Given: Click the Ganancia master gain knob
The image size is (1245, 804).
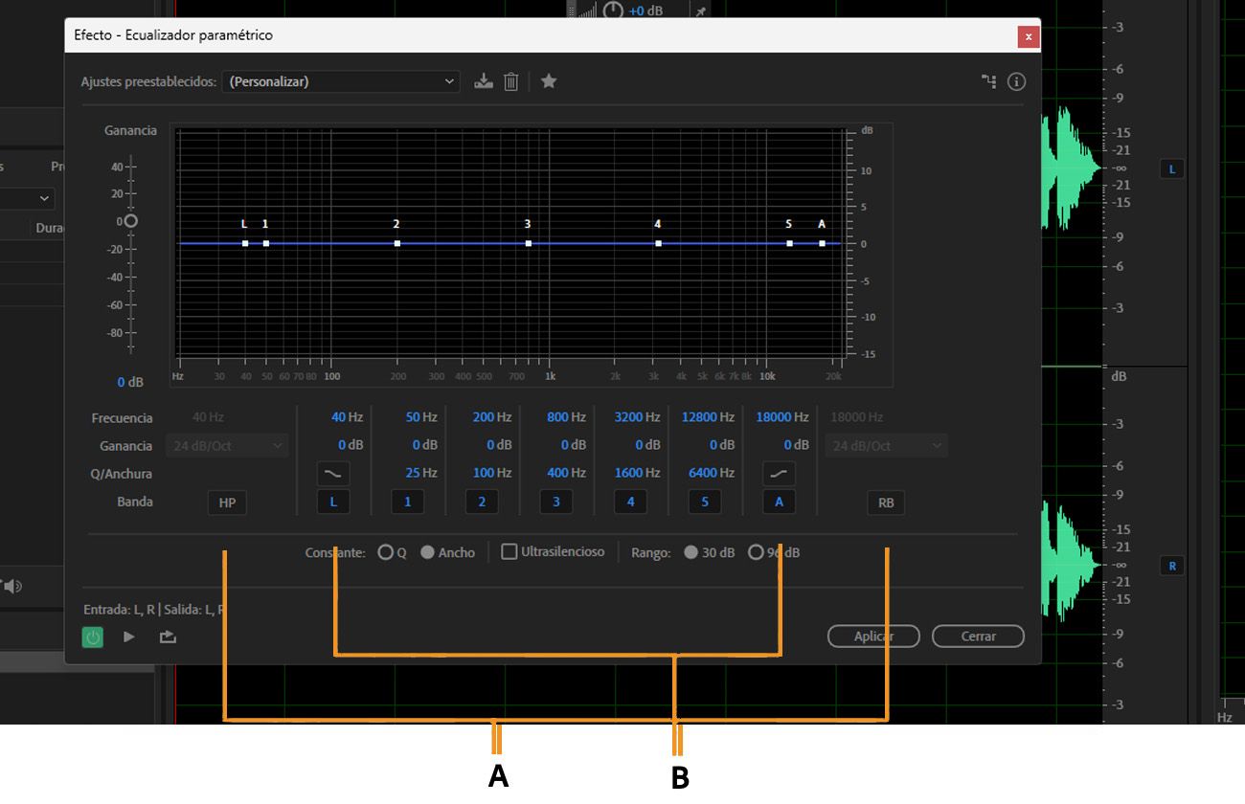Looking at the screenshot, I should pos(130,220).
